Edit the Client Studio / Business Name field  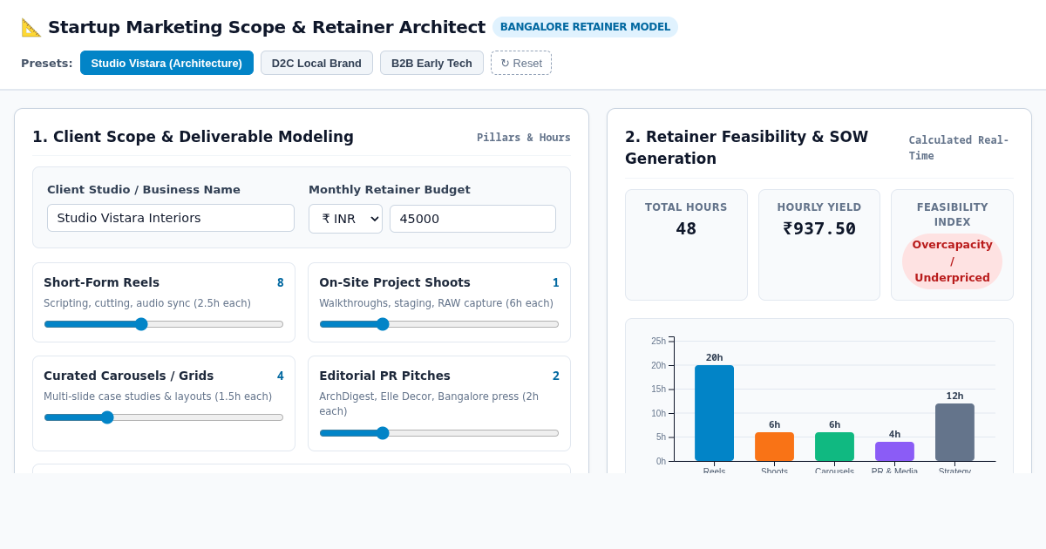click(x=171, y=218)
